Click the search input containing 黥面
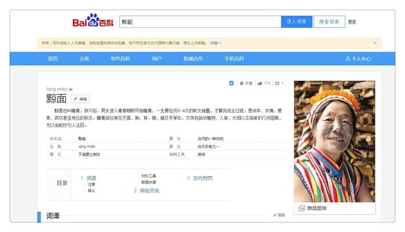The image size is (405, 232). coord(200,22)
